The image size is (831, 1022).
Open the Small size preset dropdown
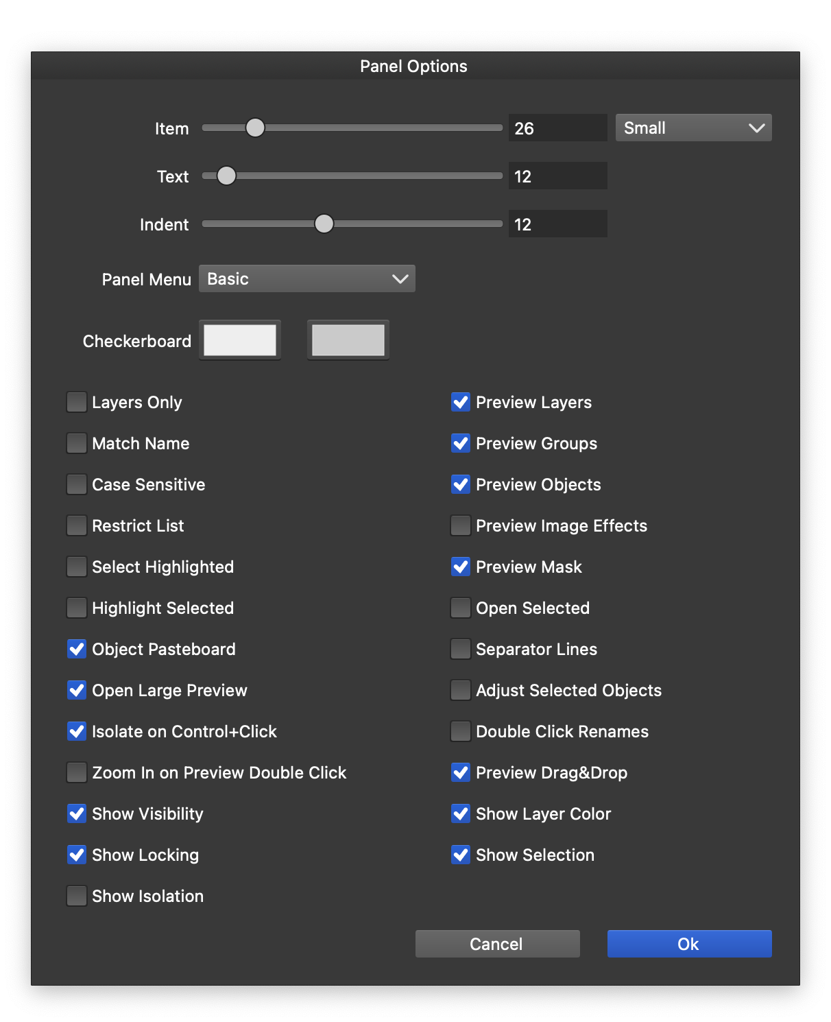pos(693,128)
